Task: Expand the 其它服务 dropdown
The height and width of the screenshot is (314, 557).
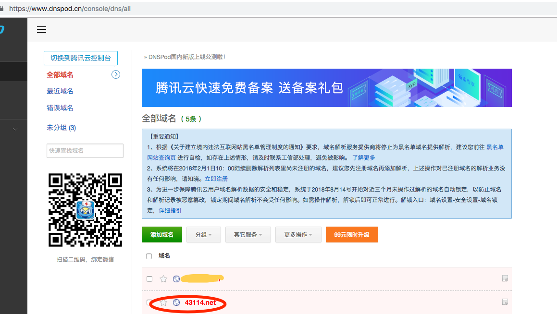Action: point(248,235)
